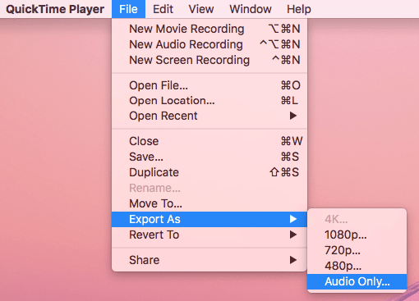Viewport: 419px width, 301px height.
Task: Select Open Location... menu entry
Action: click(209, 101)
